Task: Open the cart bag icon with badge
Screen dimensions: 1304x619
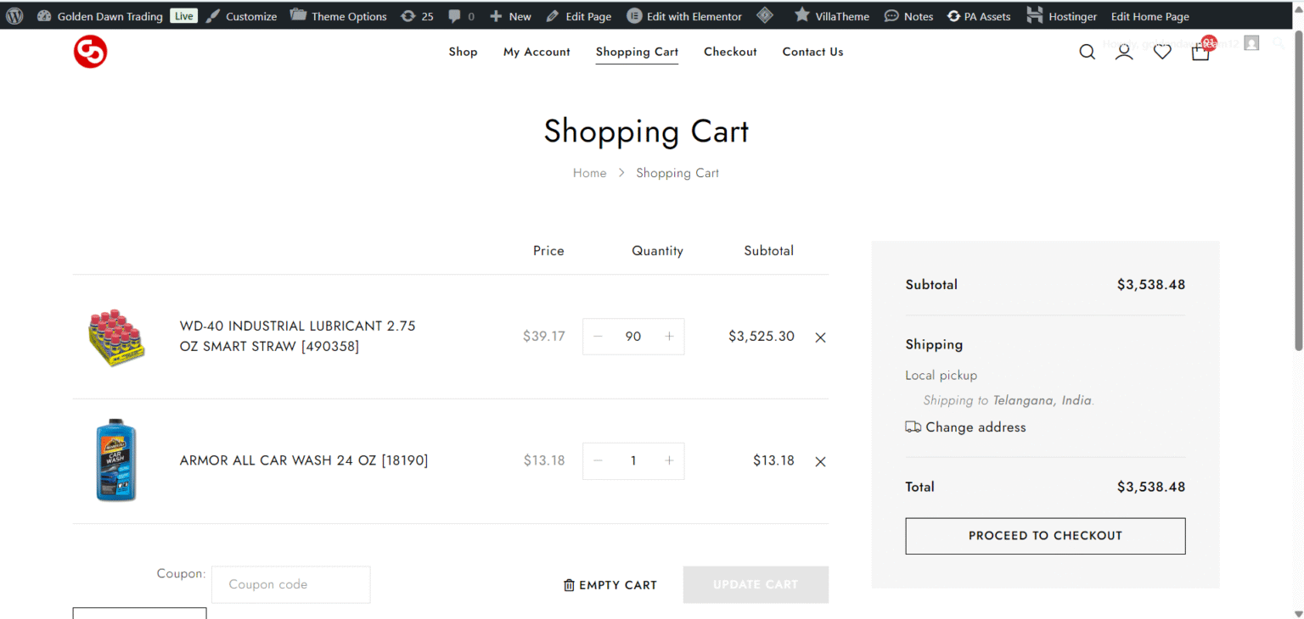Action: (x=1200, y=51)
